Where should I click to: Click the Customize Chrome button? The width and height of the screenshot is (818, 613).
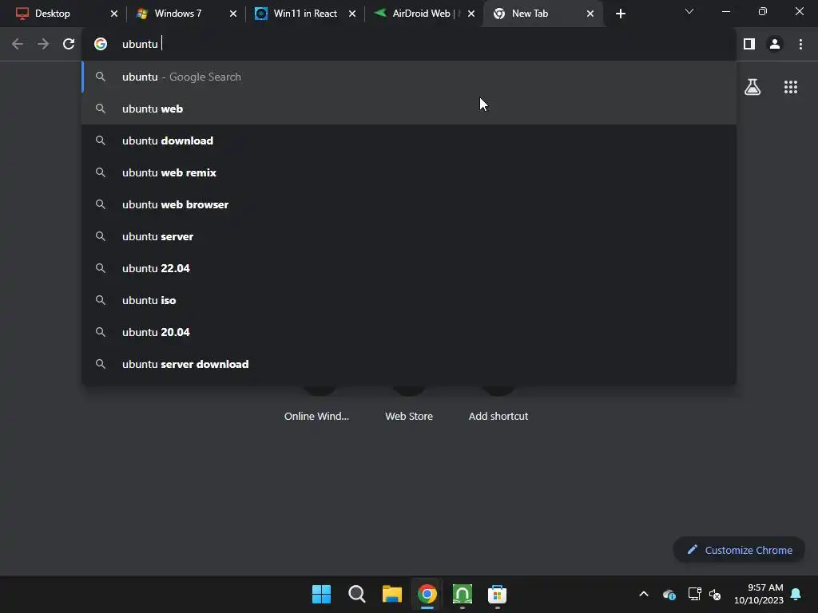coord(739,550)
